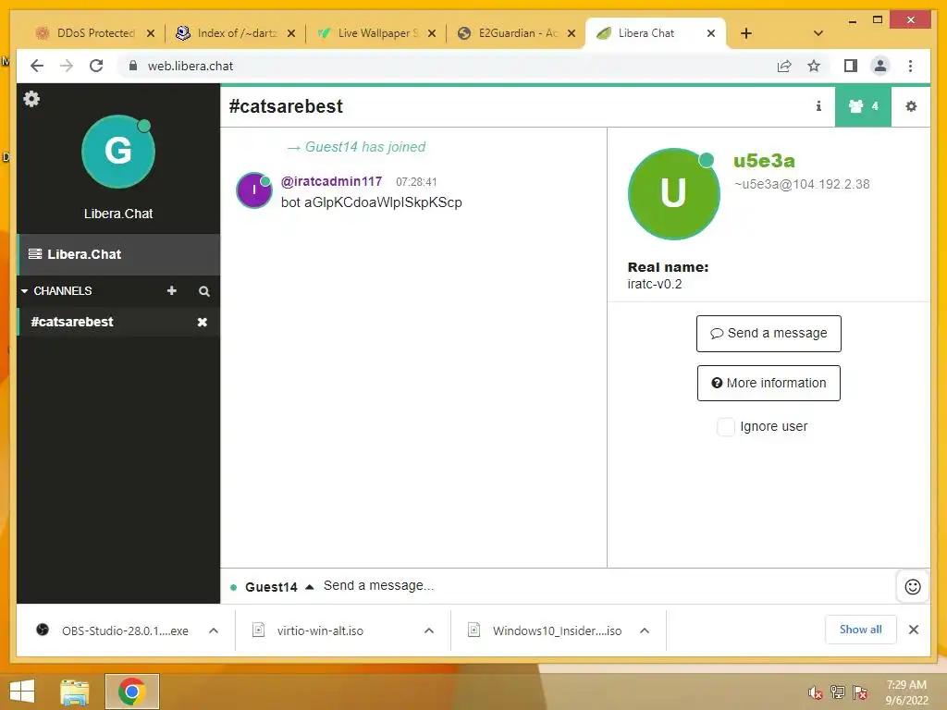947x710 pixels.
Task: Click network tray icon
Action: 838,692
